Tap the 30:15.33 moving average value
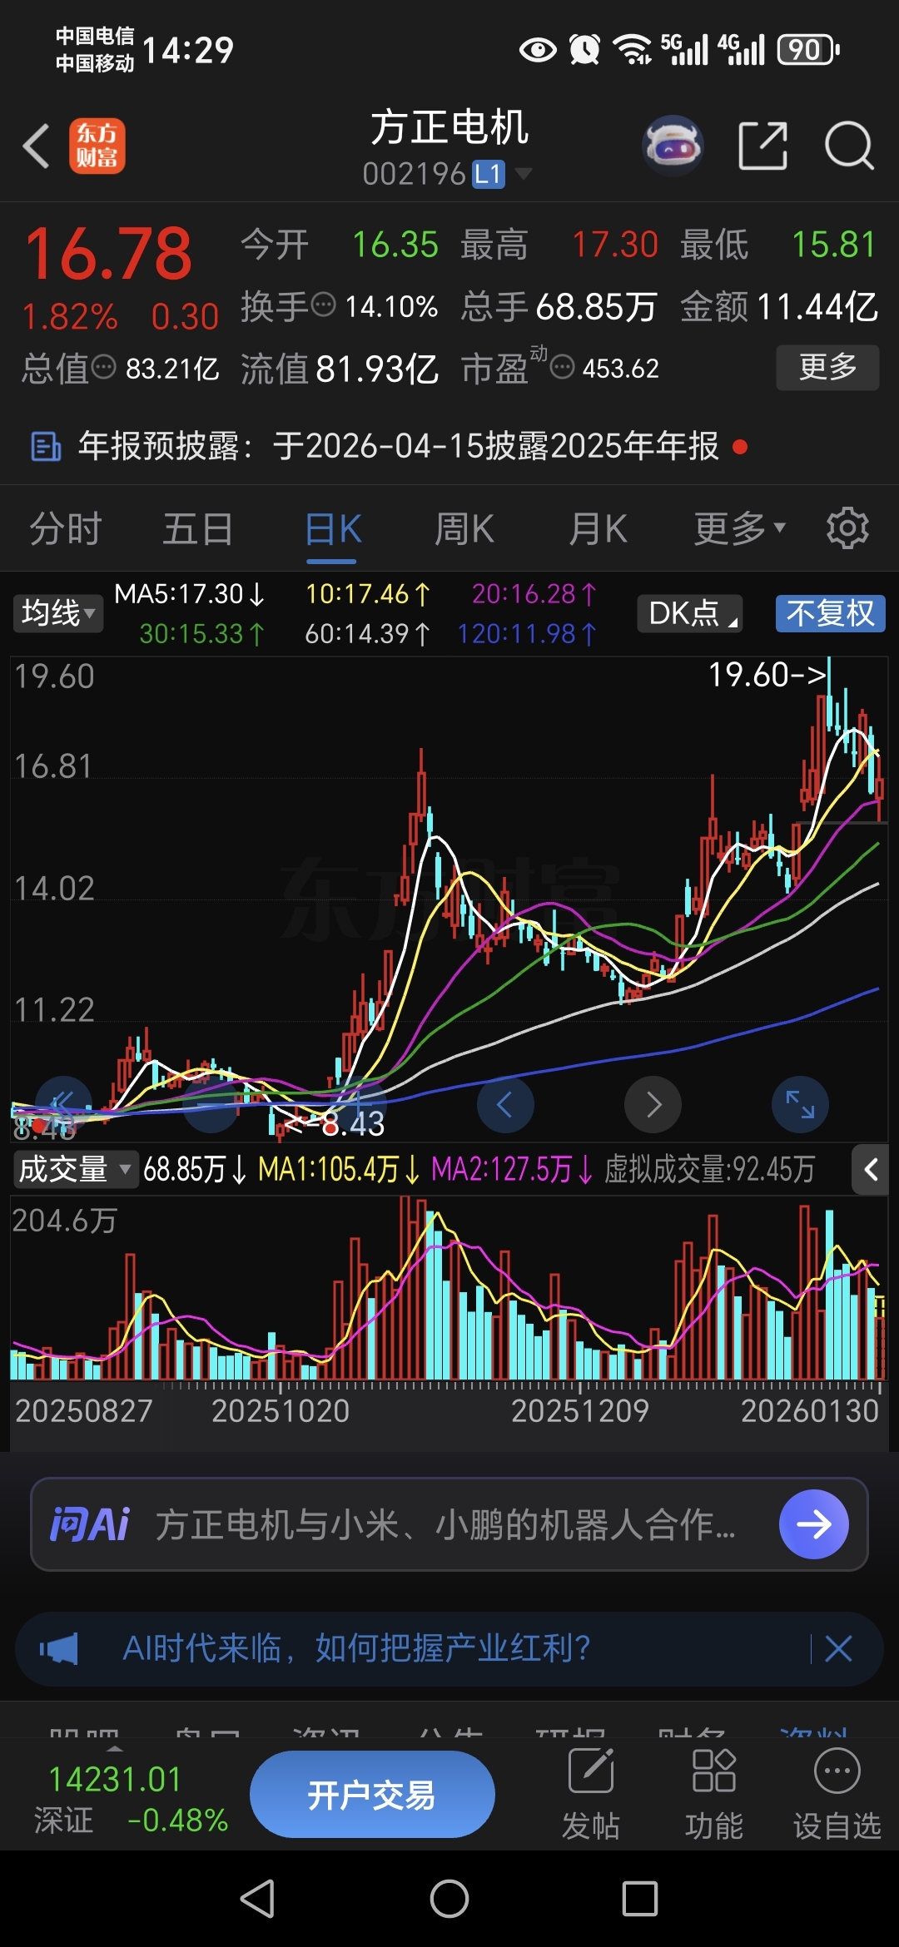 point(202,635)
